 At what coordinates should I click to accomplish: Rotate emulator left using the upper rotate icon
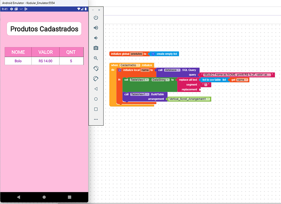(96, 69)
